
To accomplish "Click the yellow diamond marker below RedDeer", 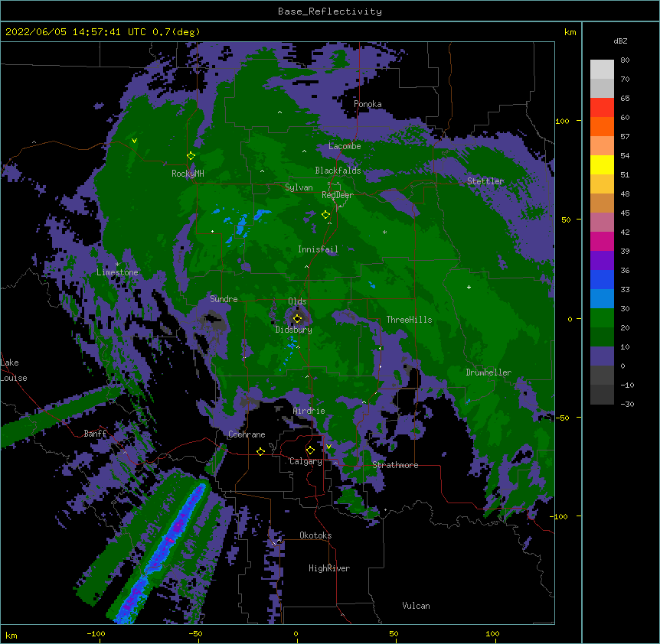I will coord(325,215).
